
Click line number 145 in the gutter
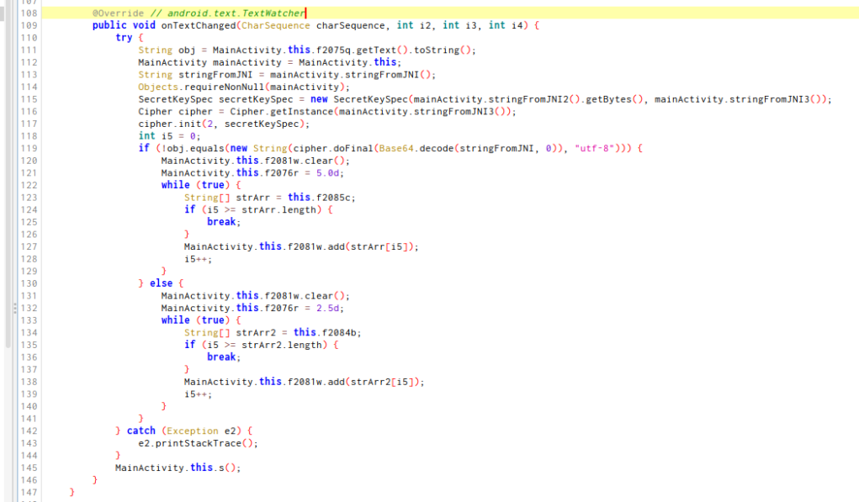(x=29, y=468)
